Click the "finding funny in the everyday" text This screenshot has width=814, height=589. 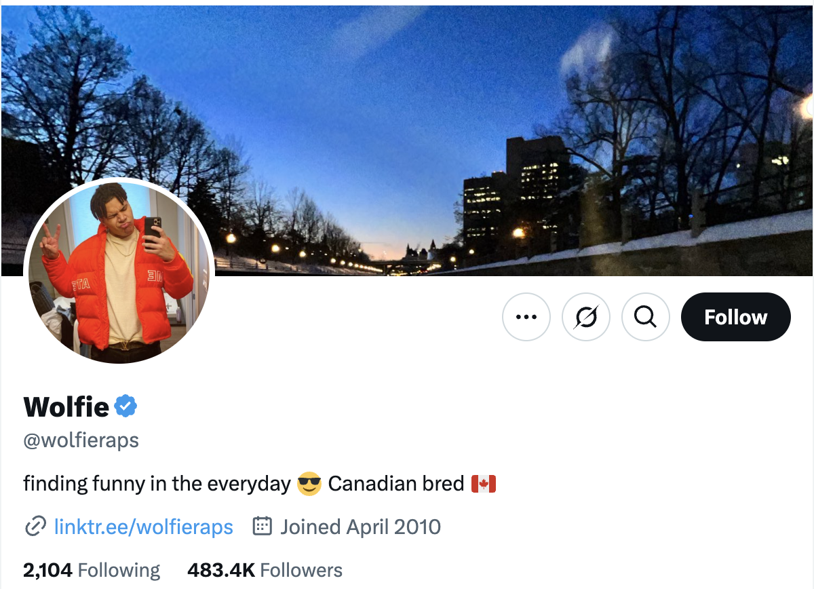pos(157,484)
